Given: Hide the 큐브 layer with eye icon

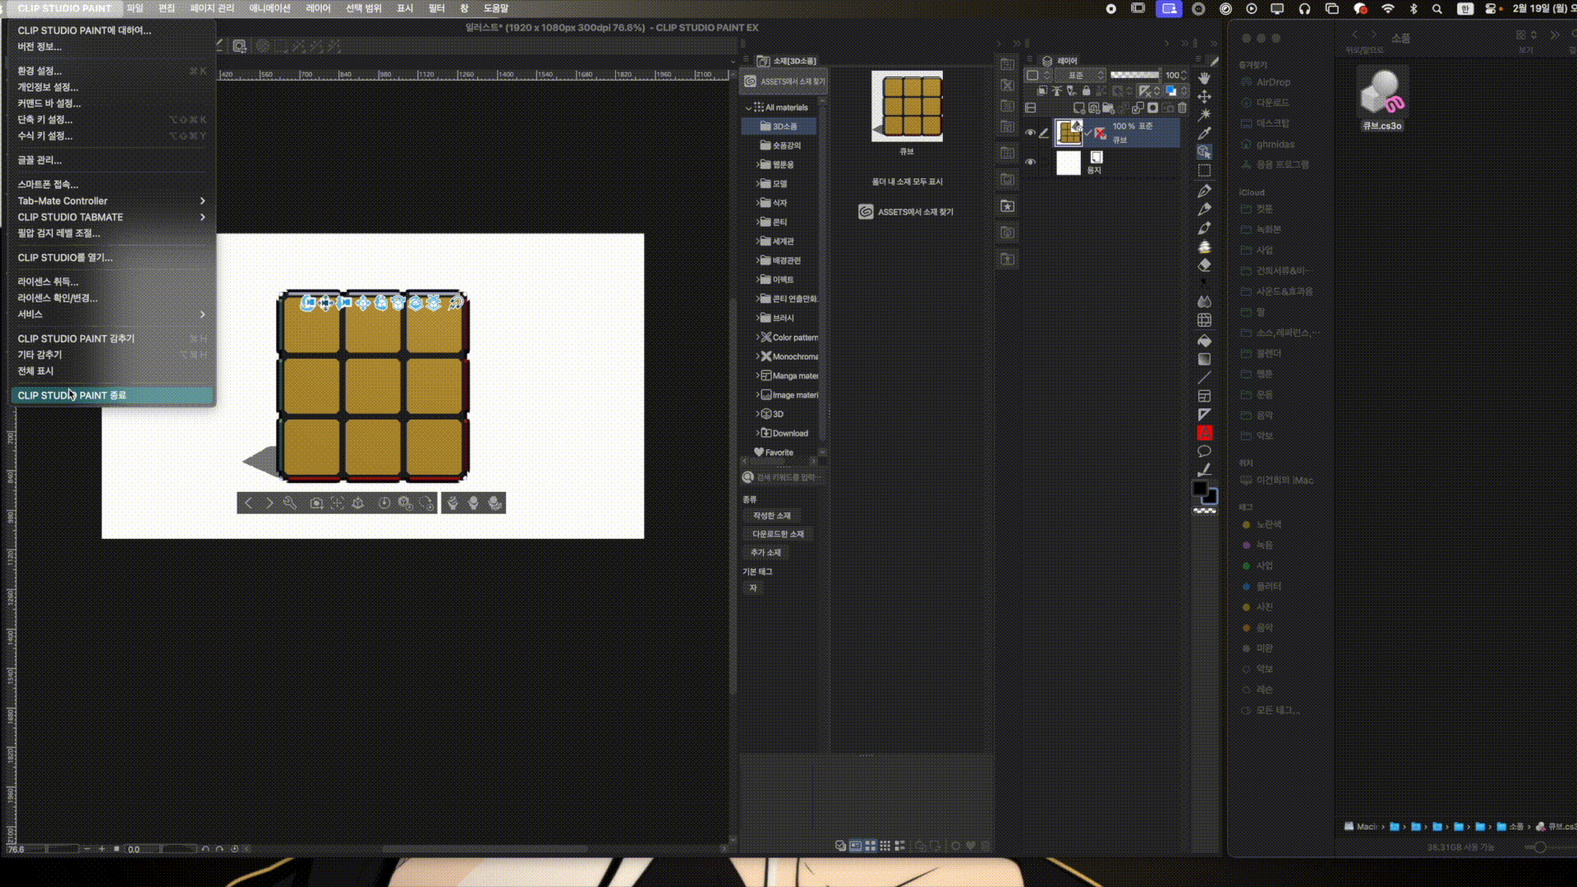Looking at the screenshot, I should pos(1030,132).
